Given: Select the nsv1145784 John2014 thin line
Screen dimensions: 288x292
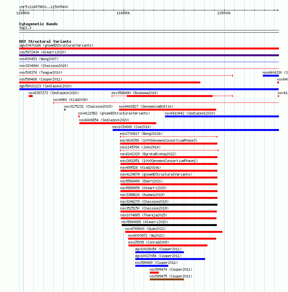Looking at the screenshot, I should [x=169, y=150].
